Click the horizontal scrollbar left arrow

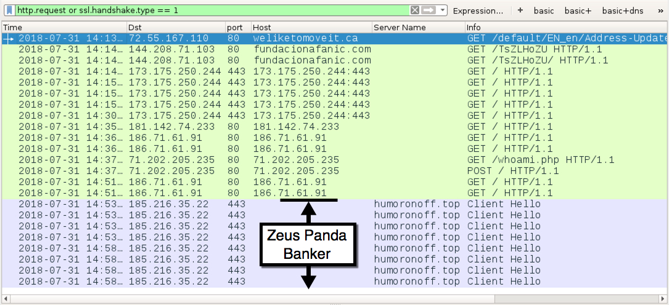(6, 299)
